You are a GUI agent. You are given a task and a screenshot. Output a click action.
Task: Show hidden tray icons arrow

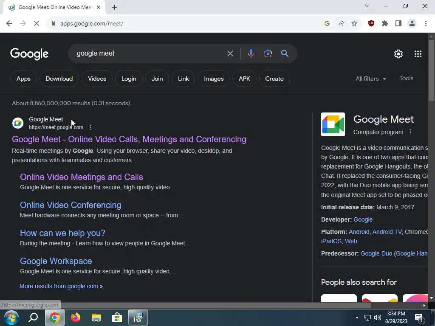357,318
